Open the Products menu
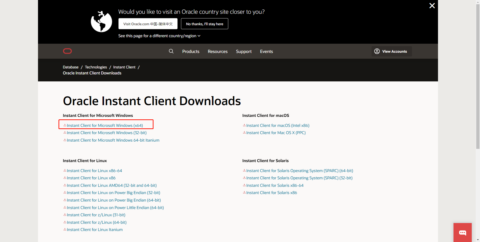 point(191,51)
